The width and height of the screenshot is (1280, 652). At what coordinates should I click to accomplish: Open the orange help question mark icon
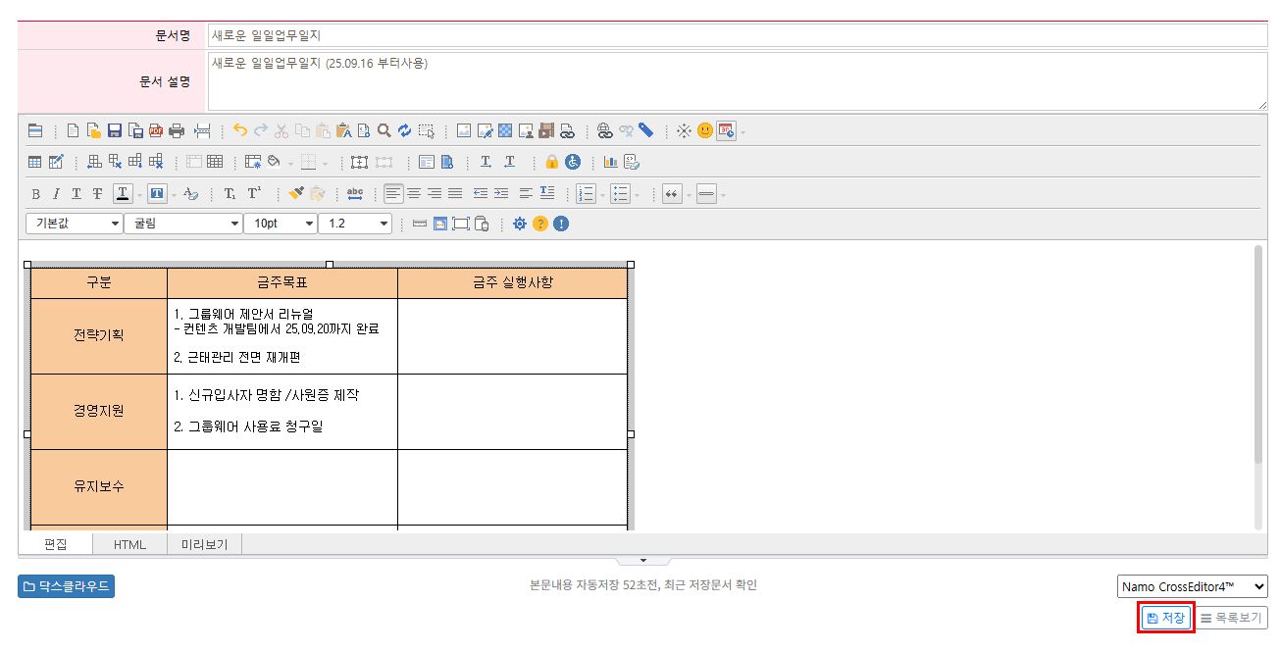point(539,224)
